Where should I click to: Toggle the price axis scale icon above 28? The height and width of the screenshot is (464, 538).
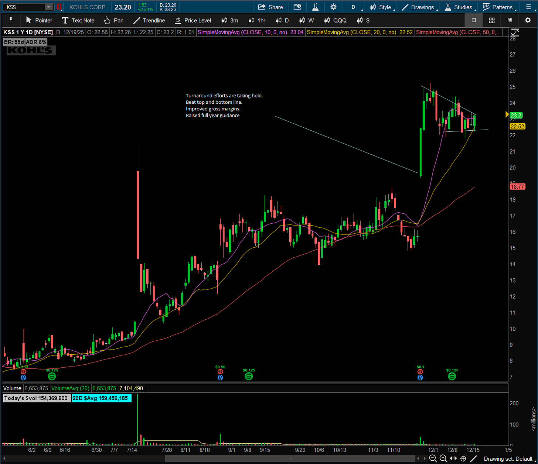click(515, 32)
